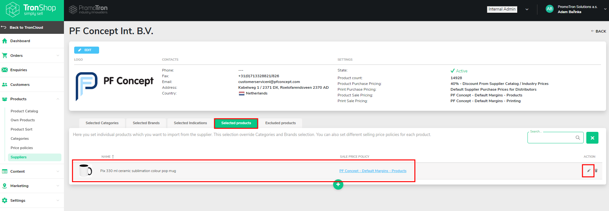Open Categories in the sidebar
Screen dimensions: 609x211
tap(20, 139)
